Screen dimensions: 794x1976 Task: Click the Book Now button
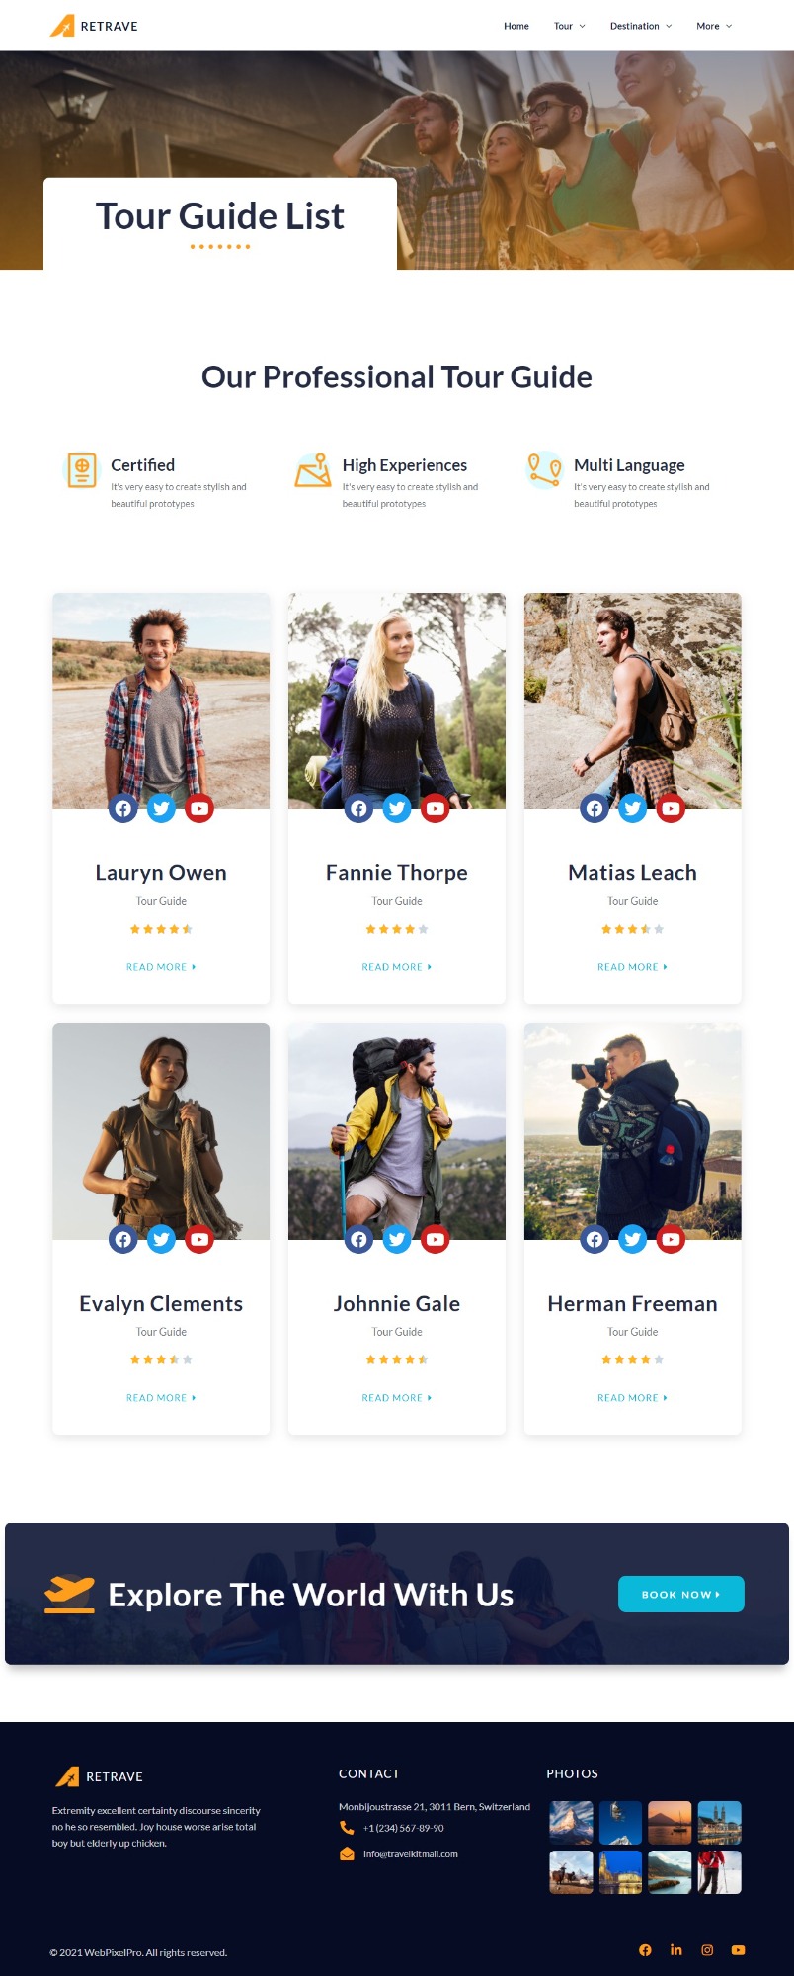681,1594
